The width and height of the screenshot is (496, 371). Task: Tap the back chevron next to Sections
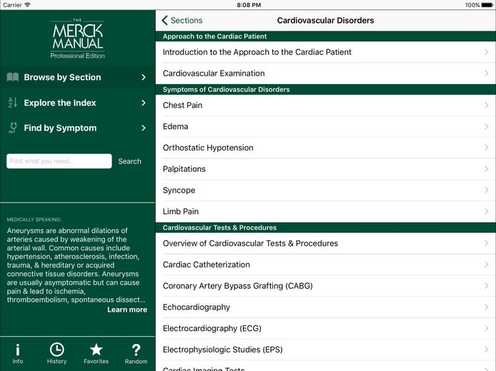pyautogui.click(x=164, y=20)
